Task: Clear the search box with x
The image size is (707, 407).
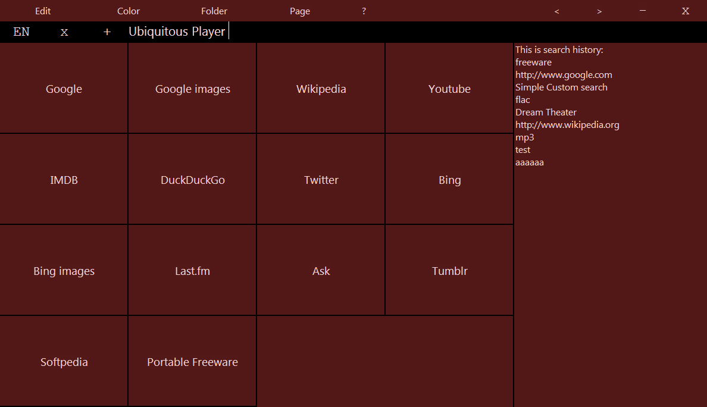Action: pyautogui.click(x=64, y=32)
